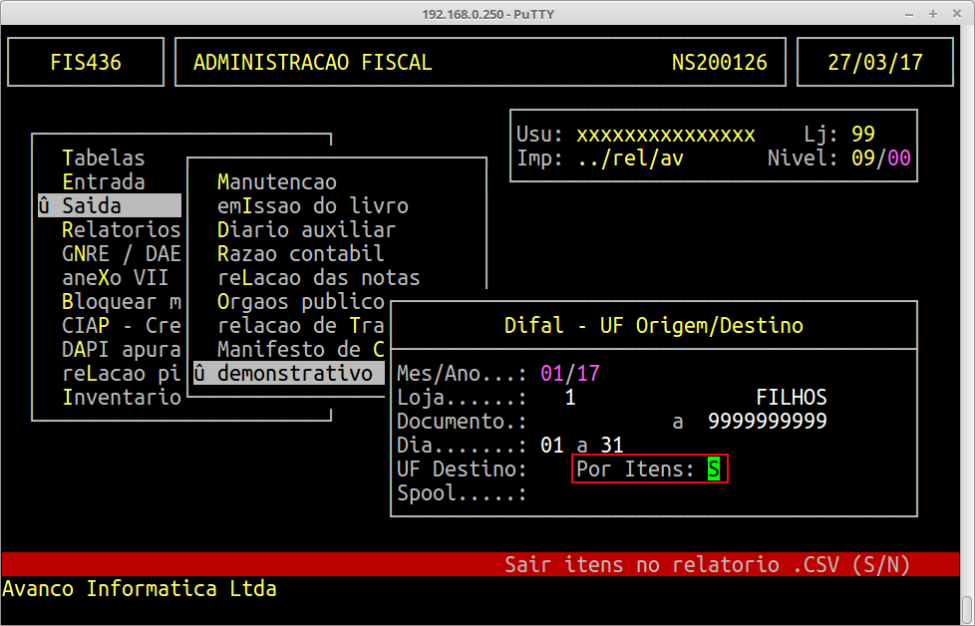Select the Razao contabil option
Screen dimensions: 975x626
coord(300,254)
